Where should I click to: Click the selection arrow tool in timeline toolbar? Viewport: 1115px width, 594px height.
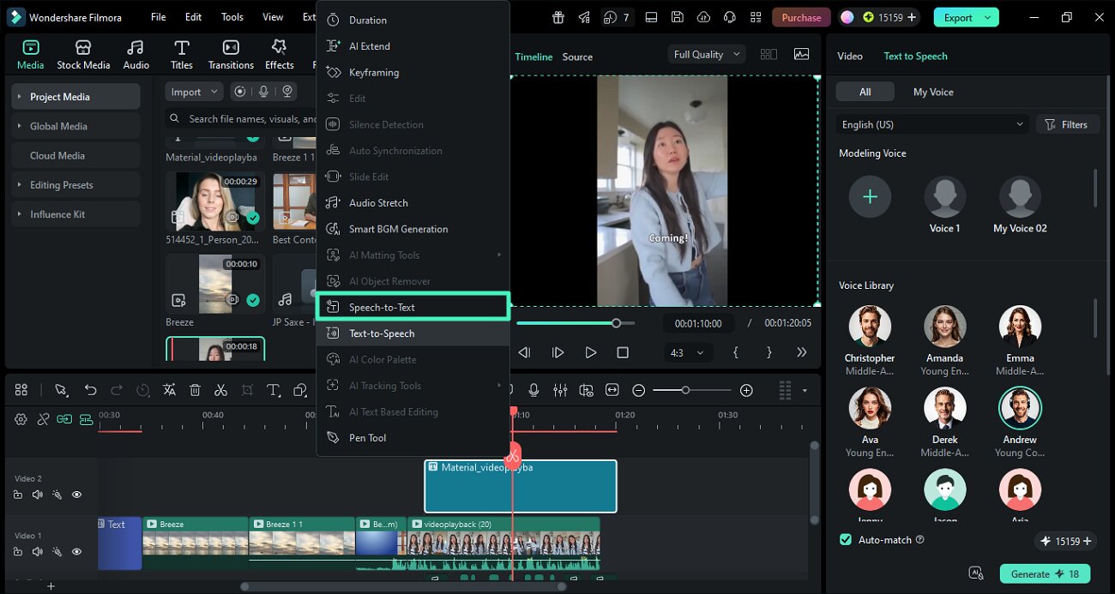point(61,390)
